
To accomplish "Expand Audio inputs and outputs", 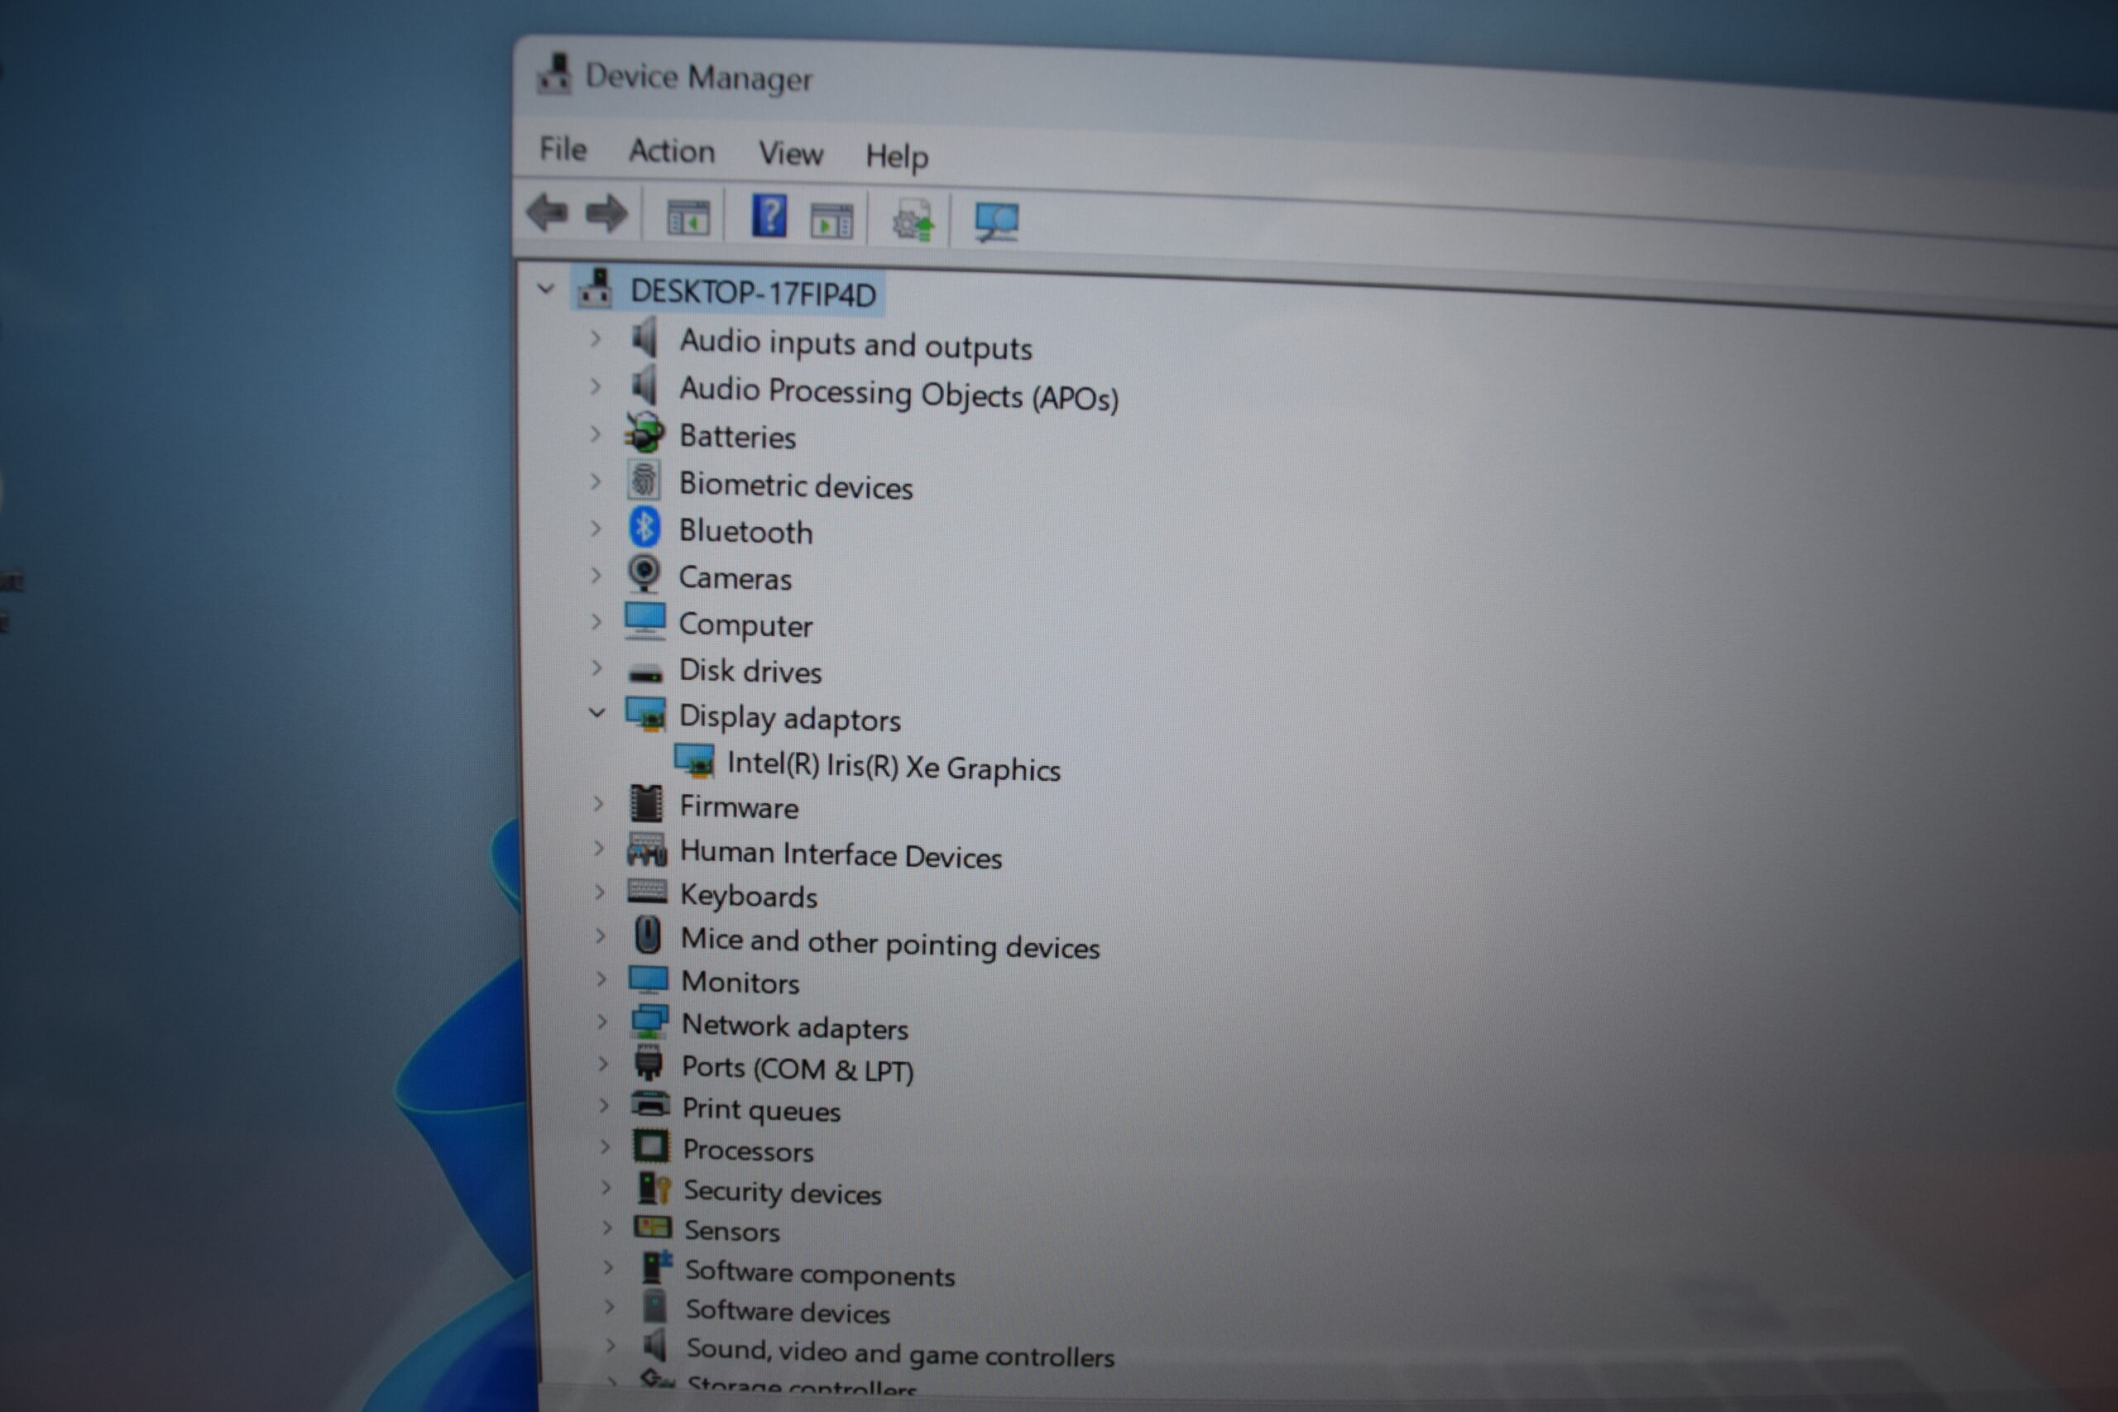I will [x=594, y=338].
